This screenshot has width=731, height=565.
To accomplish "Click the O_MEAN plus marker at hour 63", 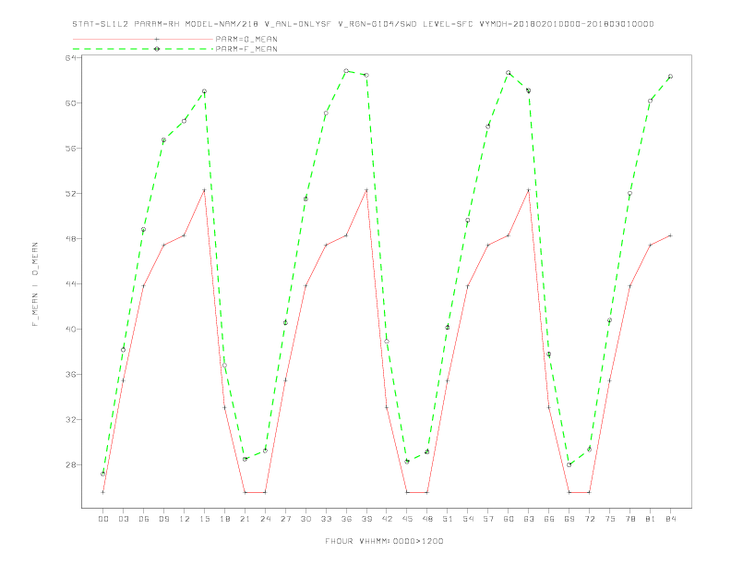I will coord(529,190).
